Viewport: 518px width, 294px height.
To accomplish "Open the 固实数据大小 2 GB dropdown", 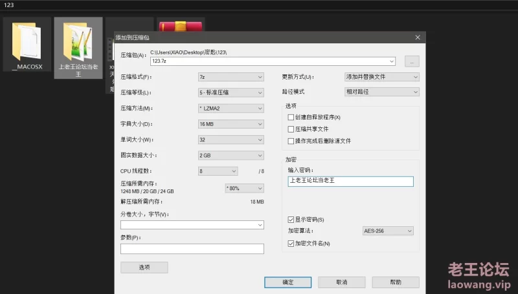I will (x=231, y=156).
